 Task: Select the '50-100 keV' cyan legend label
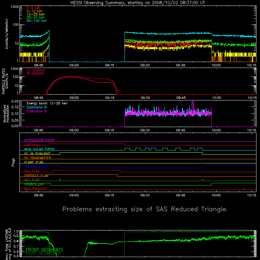click(37, 21)
